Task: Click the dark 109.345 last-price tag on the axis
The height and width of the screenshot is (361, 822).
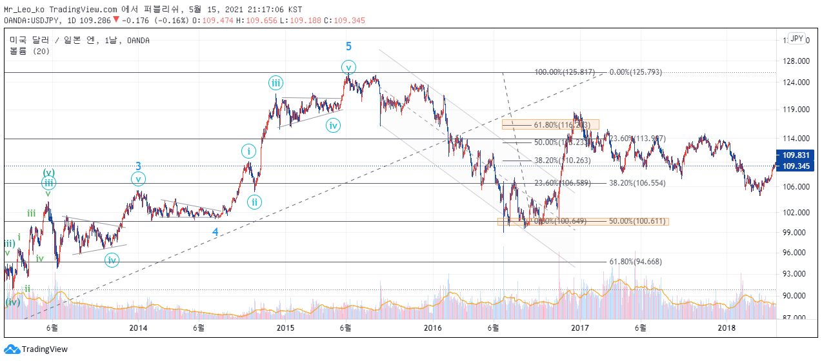Action: pos(797,166)
